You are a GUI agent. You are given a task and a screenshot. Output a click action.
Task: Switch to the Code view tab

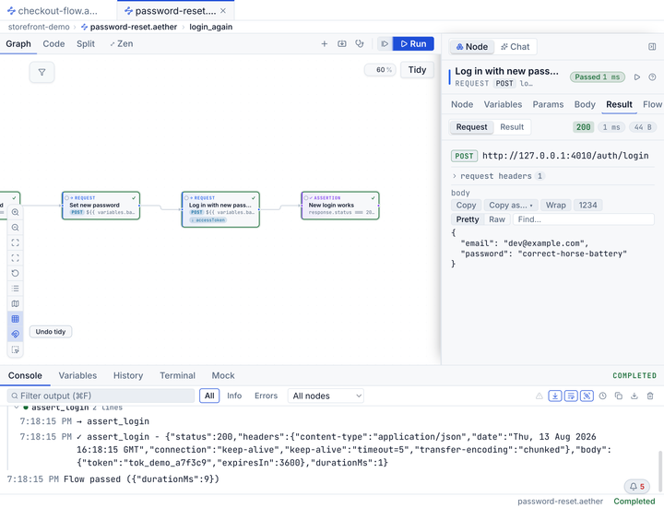pyautogui.click(x=53, y=43)
